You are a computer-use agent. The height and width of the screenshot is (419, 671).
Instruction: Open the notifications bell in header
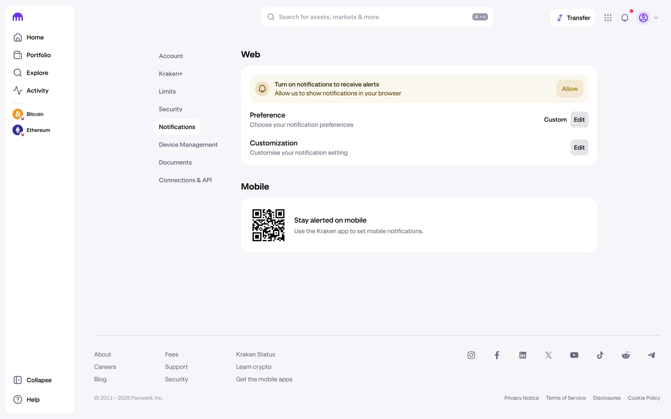pyautogui.click(x=625, y=18)
